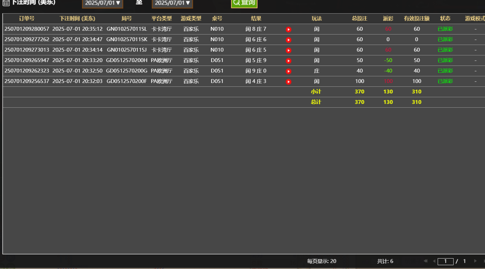
Task: Click replay icon on the 闲6庄6 row
Action: click(289, 39)
